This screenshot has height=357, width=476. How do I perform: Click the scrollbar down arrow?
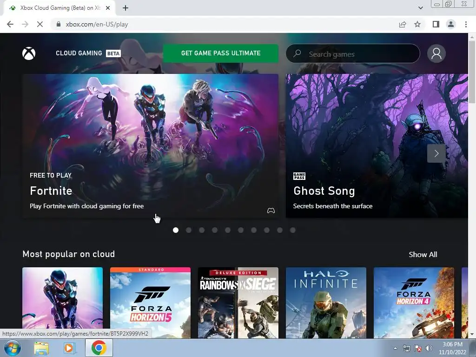click(x=472, y=335)
